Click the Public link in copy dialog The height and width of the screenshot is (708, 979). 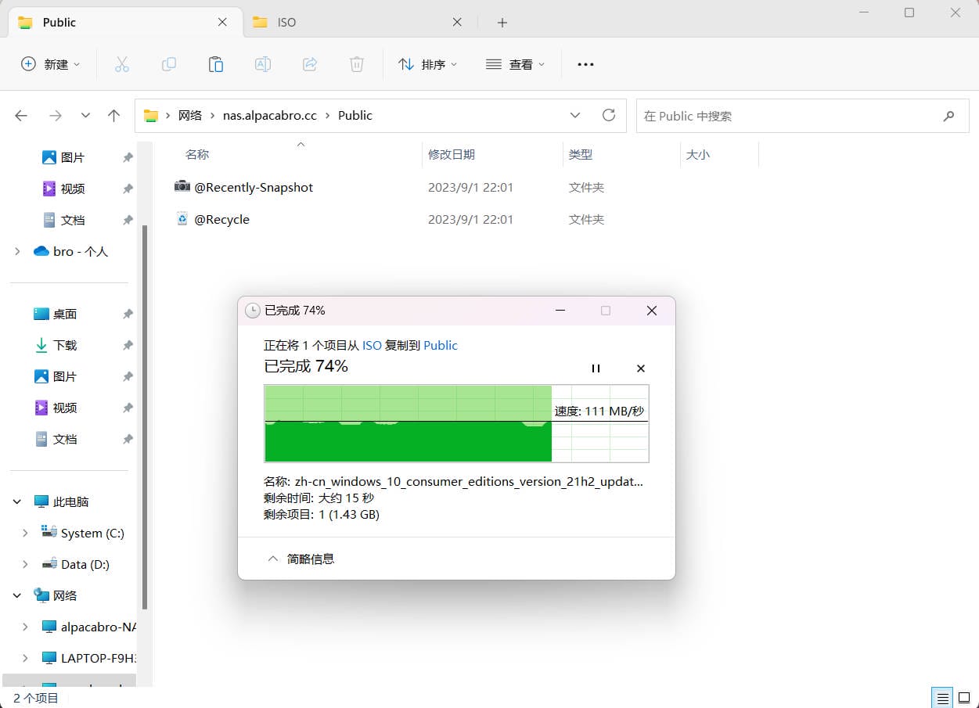click(441, 345)
